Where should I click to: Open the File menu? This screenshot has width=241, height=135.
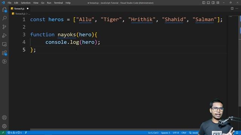click(x=9, y=3)
